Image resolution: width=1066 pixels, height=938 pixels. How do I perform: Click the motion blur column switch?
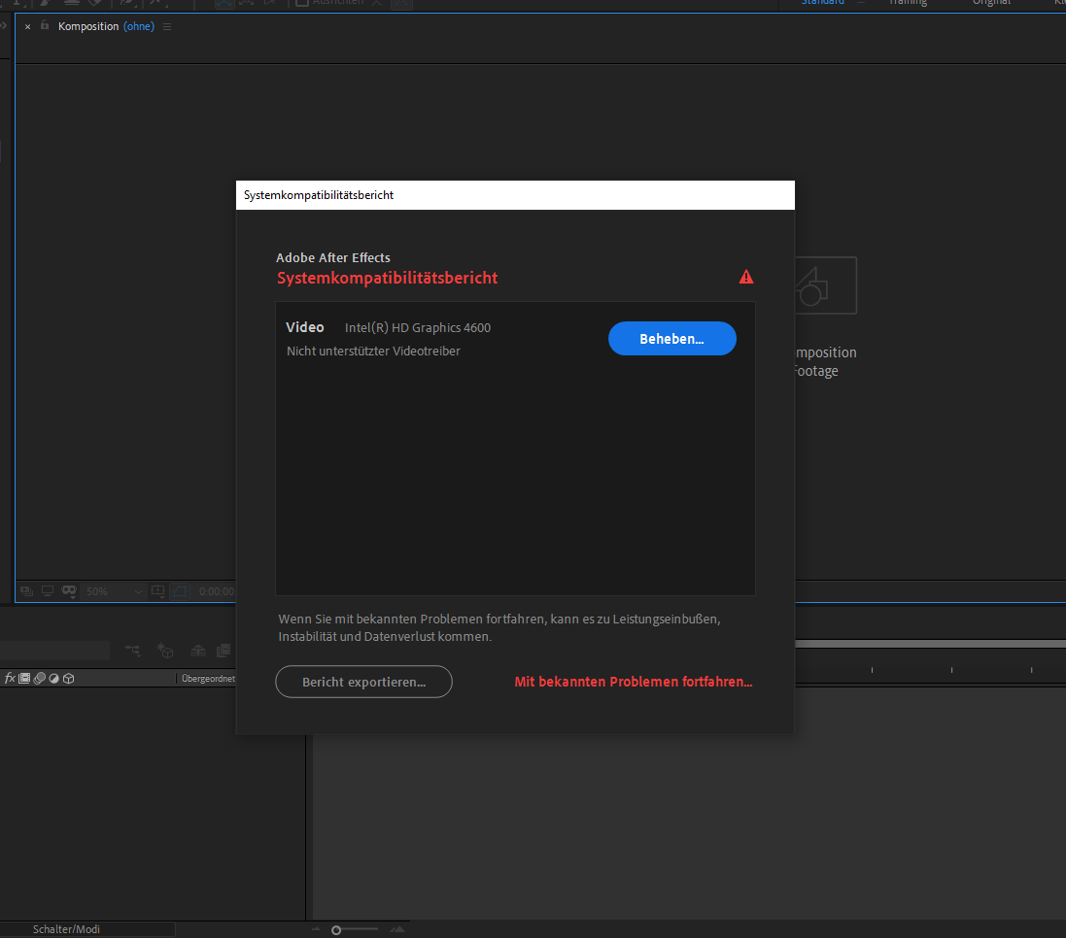(x=40, y=678)
